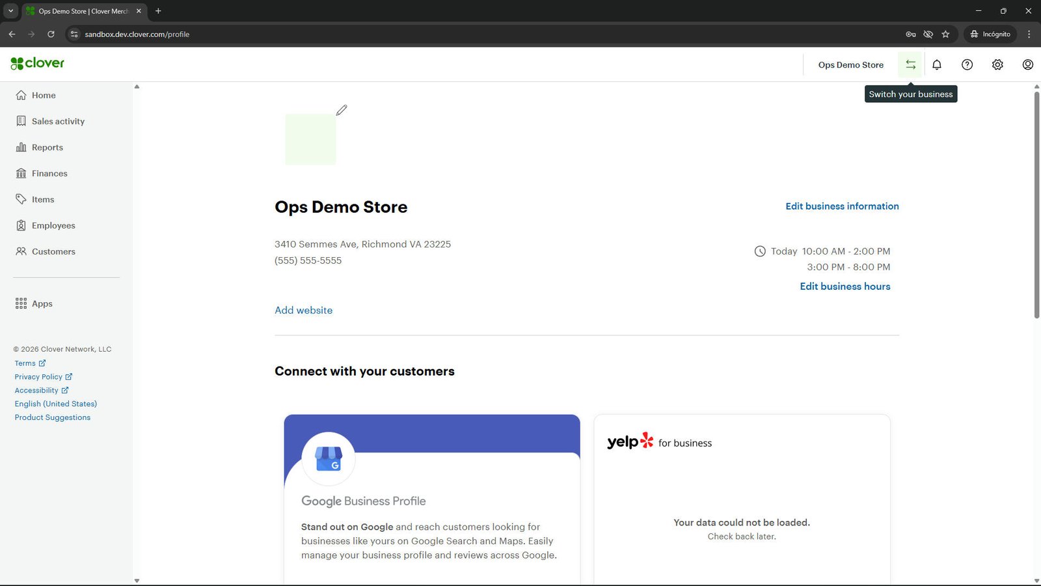Click the Clover logo in header
Viewport: 1041px width, 586px height.
37,63
